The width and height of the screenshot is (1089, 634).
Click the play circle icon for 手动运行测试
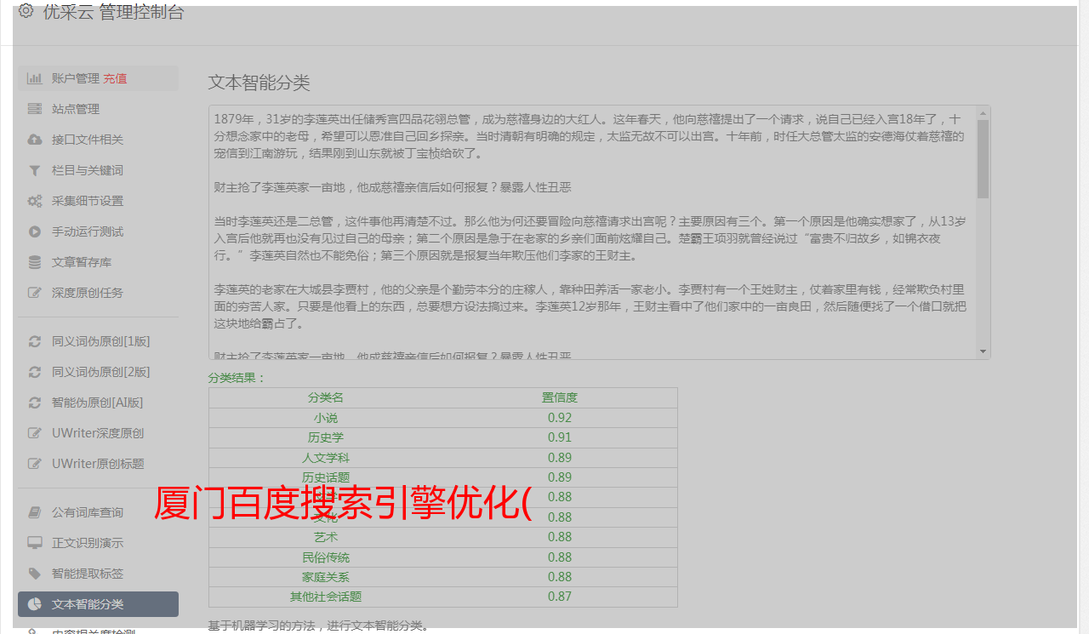(x=34, y=231)
